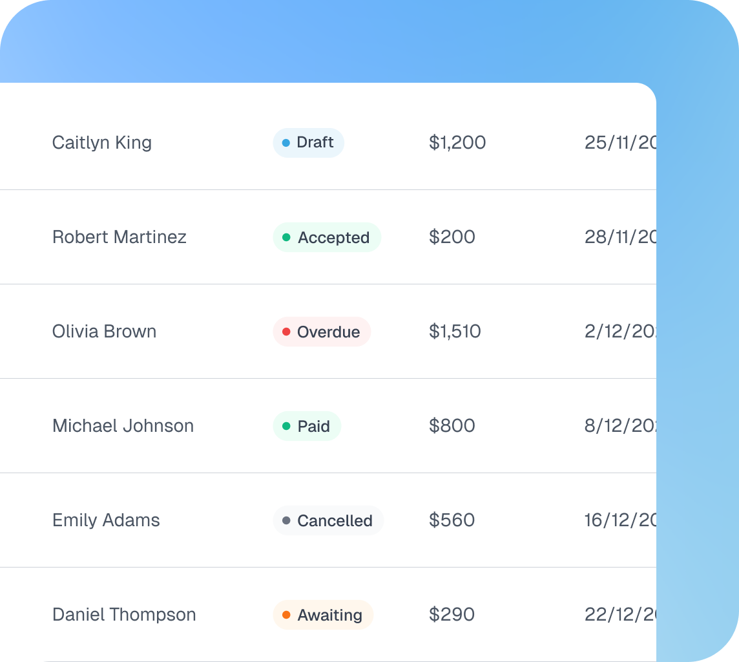This screenshot has width=739, height=662.
Task: Click gray dot in Cancelled badge
Action: coord(286,520)
